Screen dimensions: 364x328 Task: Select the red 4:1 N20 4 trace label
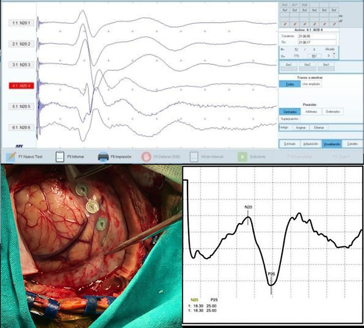tap(22, 85)
